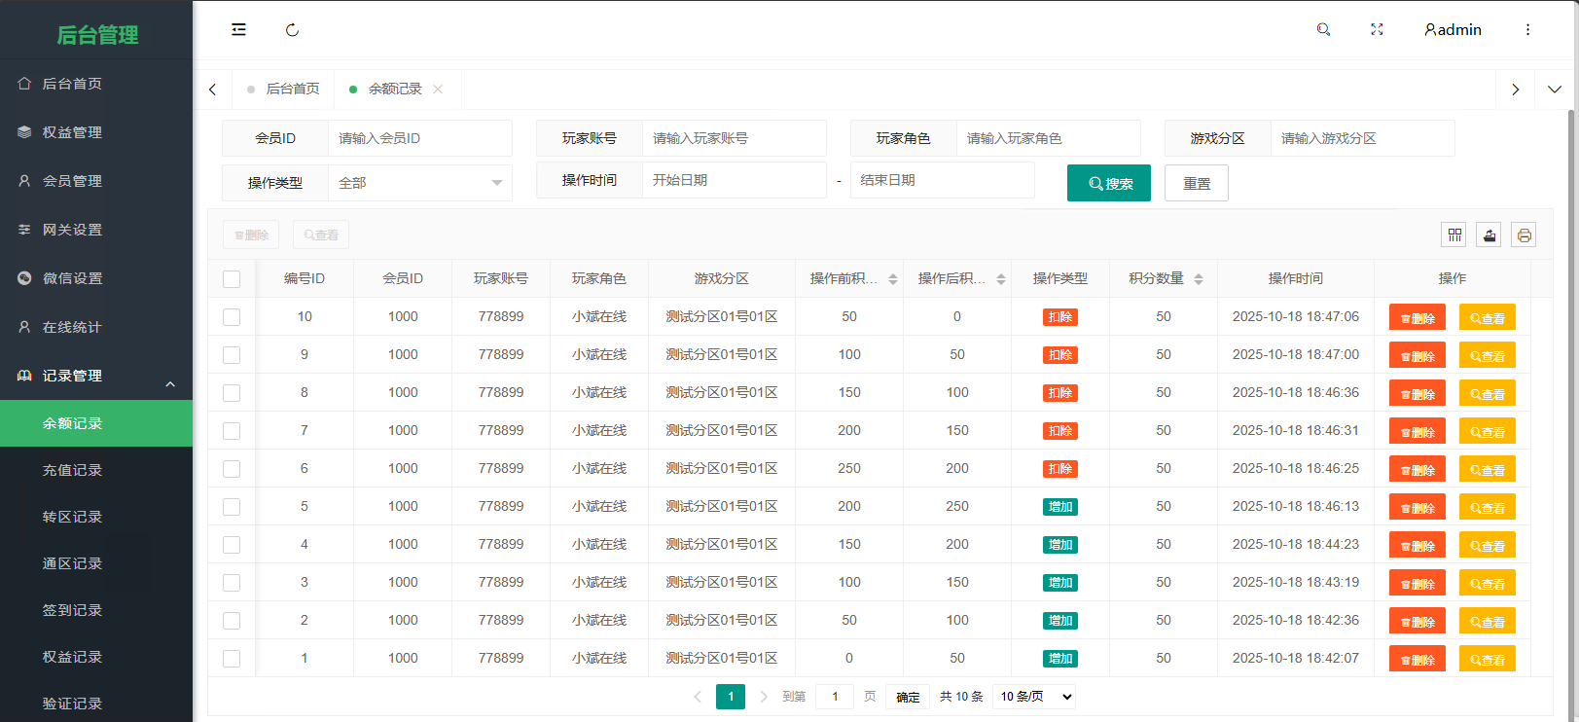Screen dimensions: 1579x722
Task: Sort by 操作后积分 column arrows
Action: click(1001, 279)
